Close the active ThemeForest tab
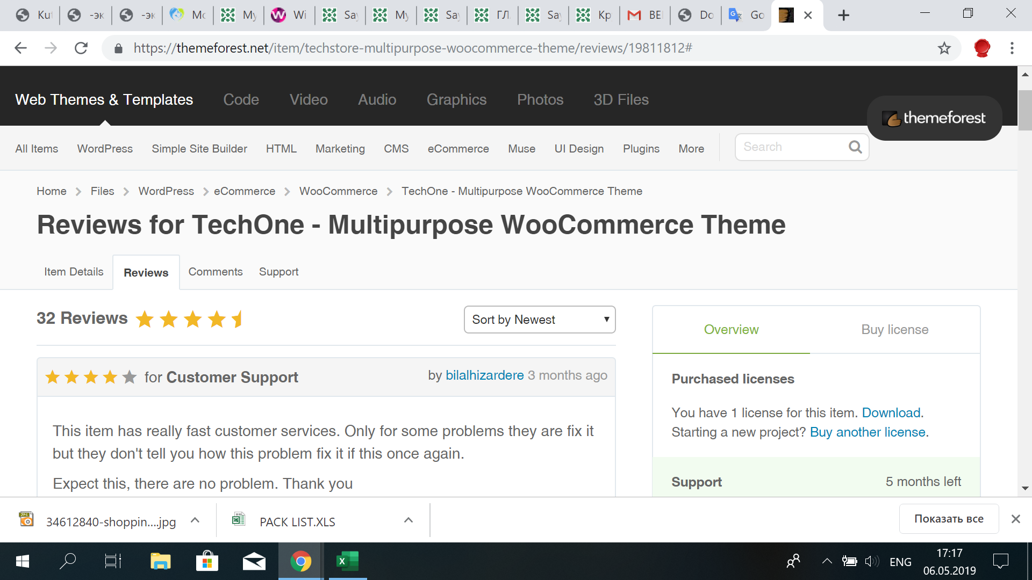 808,15
